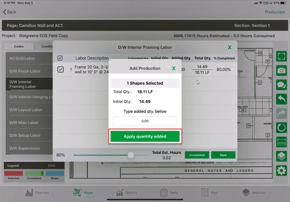The image size is (290, 202).
Task: Open the layers panel icon
Action: (x=281, y=156)
